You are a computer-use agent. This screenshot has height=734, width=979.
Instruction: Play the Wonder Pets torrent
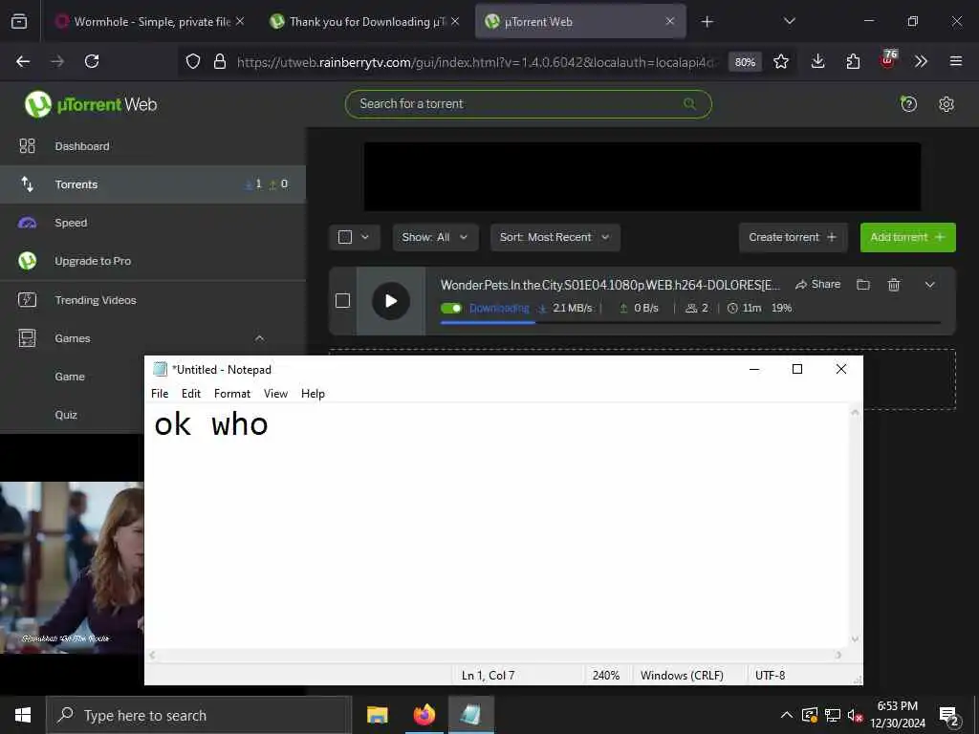point(391,301)
